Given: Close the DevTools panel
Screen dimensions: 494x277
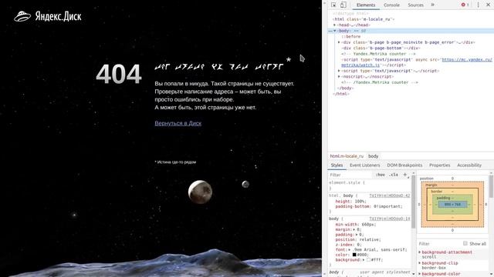Looking at the screenshot, I should [488, 5].
